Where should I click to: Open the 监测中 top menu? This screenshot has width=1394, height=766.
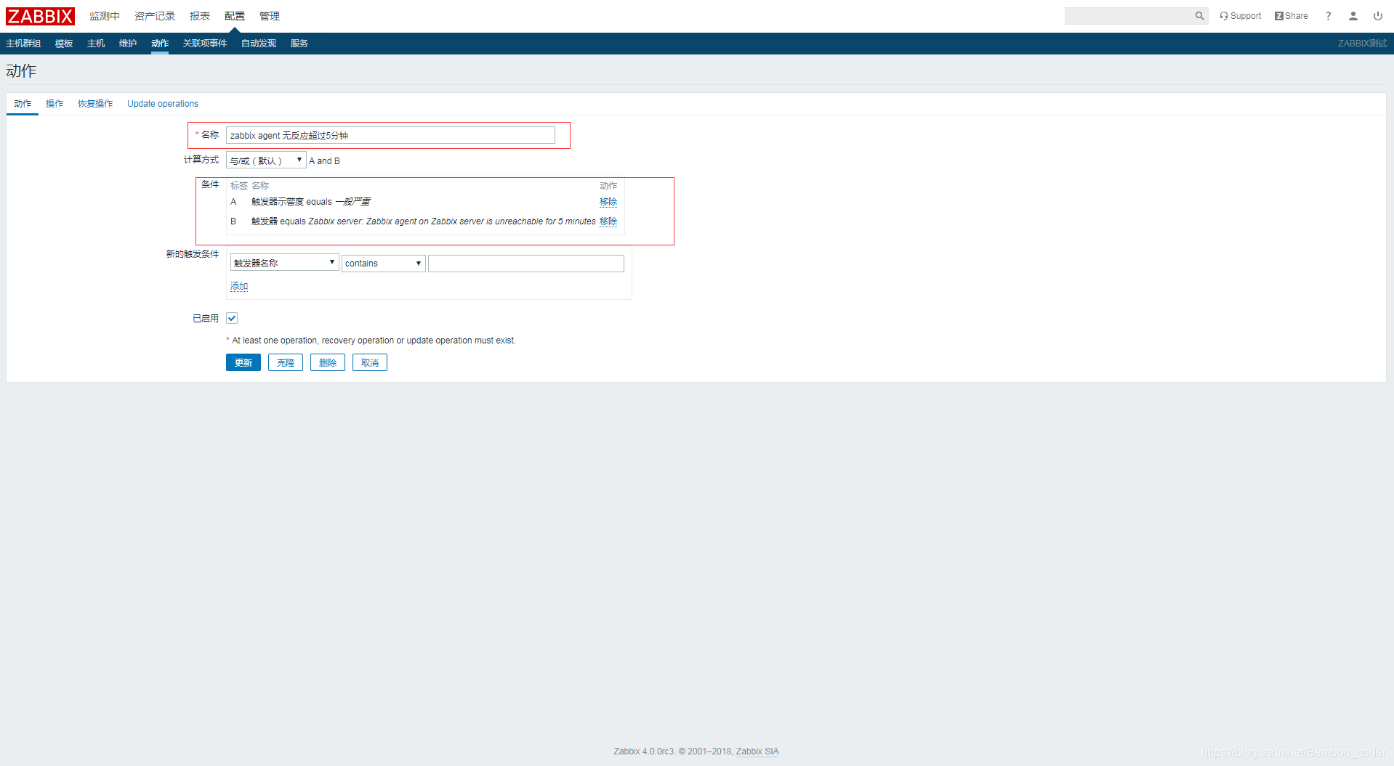(x=105, y=16)
